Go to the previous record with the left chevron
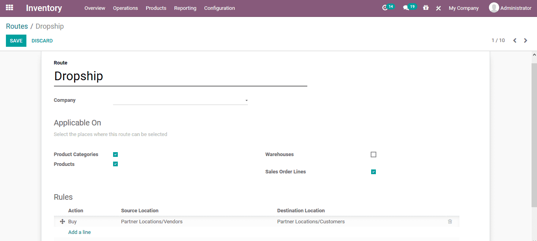This screenshot has width=537, height=241. (x=515, y=40)
